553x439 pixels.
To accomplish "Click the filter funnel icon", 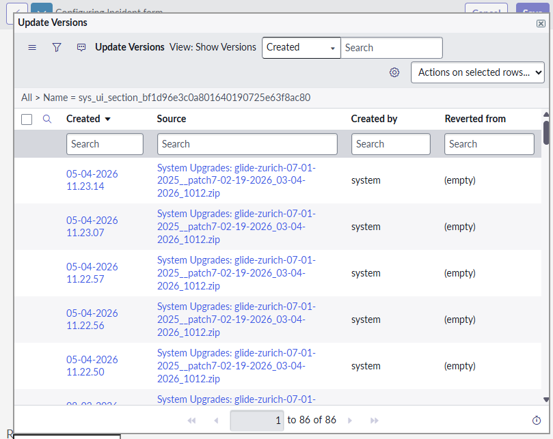I will tap(57, 48).
